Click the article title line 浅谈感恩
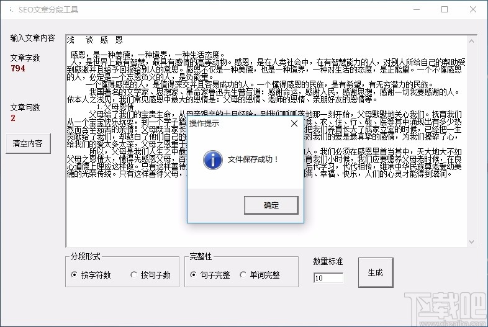The image size is (488, 327). [x=94, y=40]
